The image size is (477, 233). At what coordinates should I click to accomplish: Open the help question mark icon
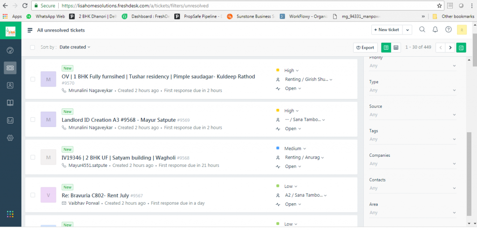tap(449, 29)
